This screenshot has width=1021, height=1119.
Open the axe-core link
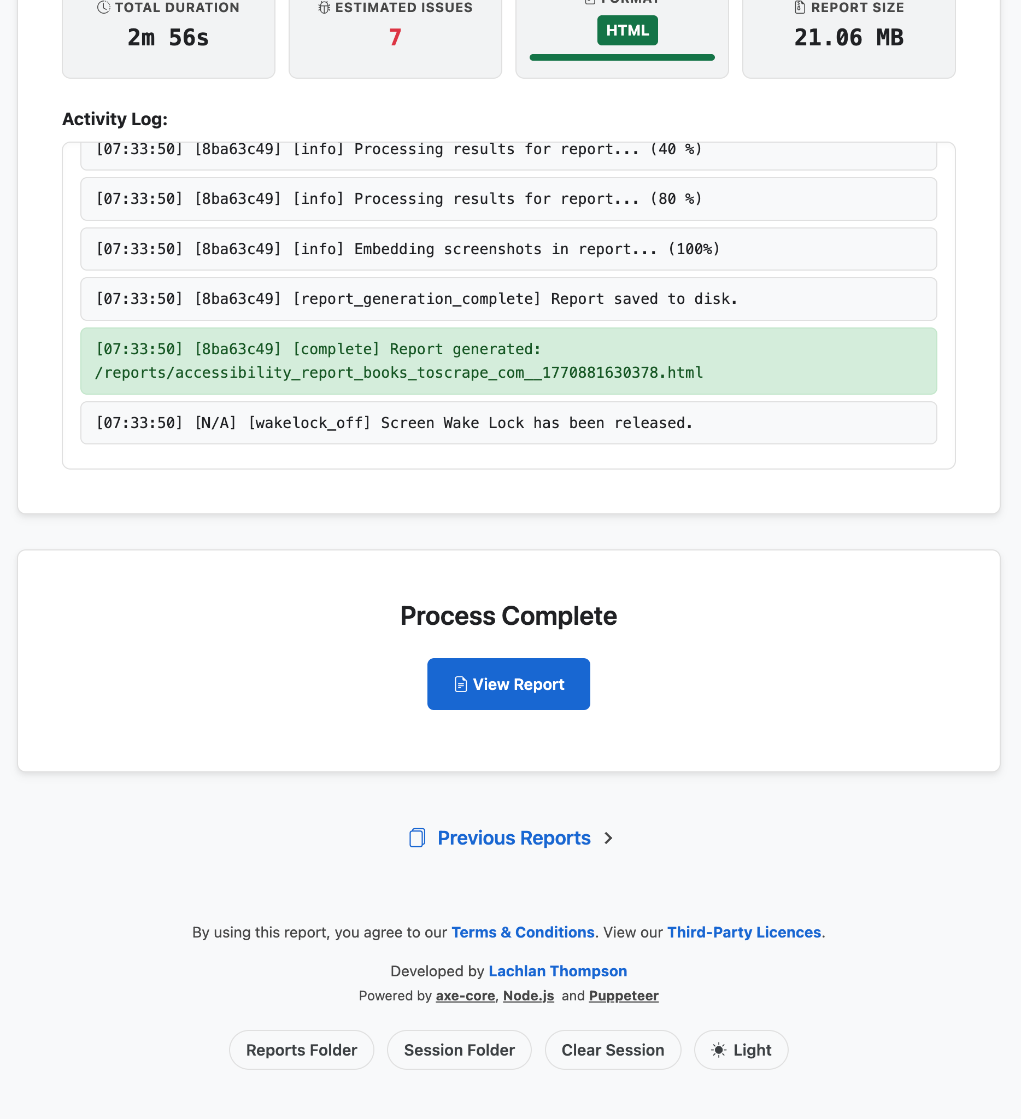[x=465, y=996]
